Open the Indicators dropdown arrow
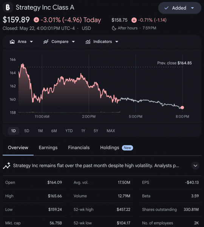The width and height of the screenshot is (204, 227). click(x=117, y=42)
